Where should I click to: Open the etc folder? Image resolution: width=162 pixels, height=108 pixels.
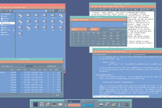click(45, 16)
